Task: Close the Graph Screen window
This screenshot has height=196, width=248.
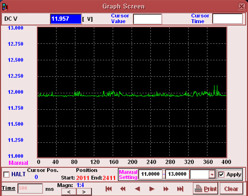Action: coord(242,7)
